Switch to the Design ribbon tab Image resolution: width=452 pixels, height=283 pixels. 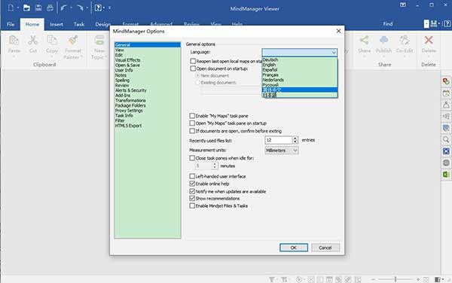102,25
